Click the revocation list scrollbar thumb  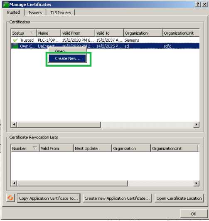coord(72,183)
